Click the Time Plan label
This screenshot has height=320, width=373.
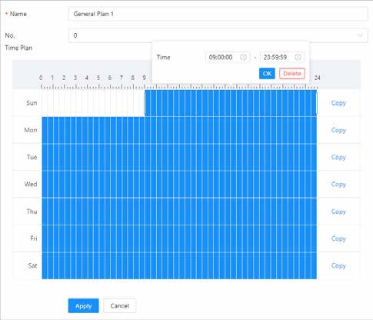(18, 48)
